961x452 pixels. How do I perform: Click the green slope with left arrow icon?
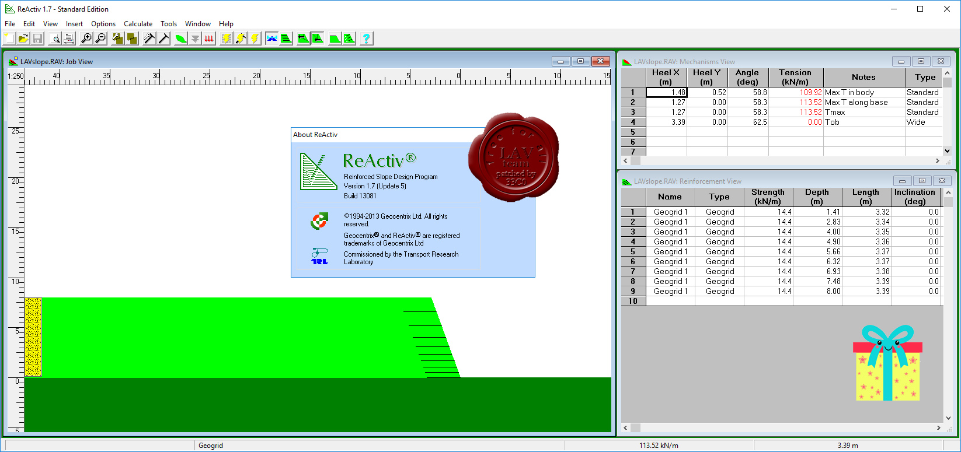pos(304,38)
